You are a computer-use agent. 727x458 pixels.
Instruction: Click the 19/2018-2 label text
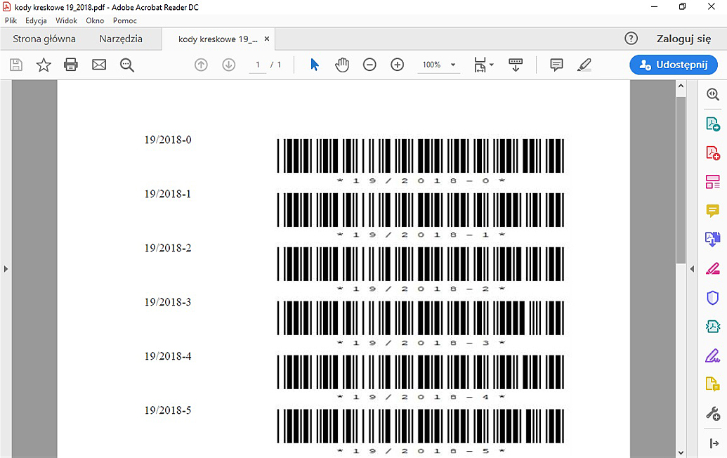(x=168, y=248)
